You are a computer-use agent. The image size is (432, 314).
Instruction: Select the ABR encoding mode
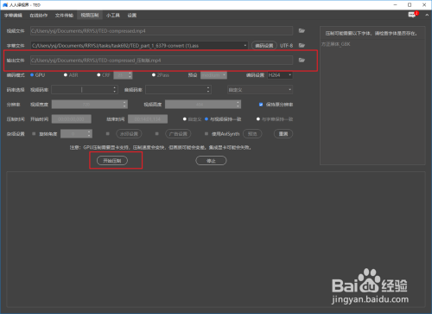(x=66, y=75)
